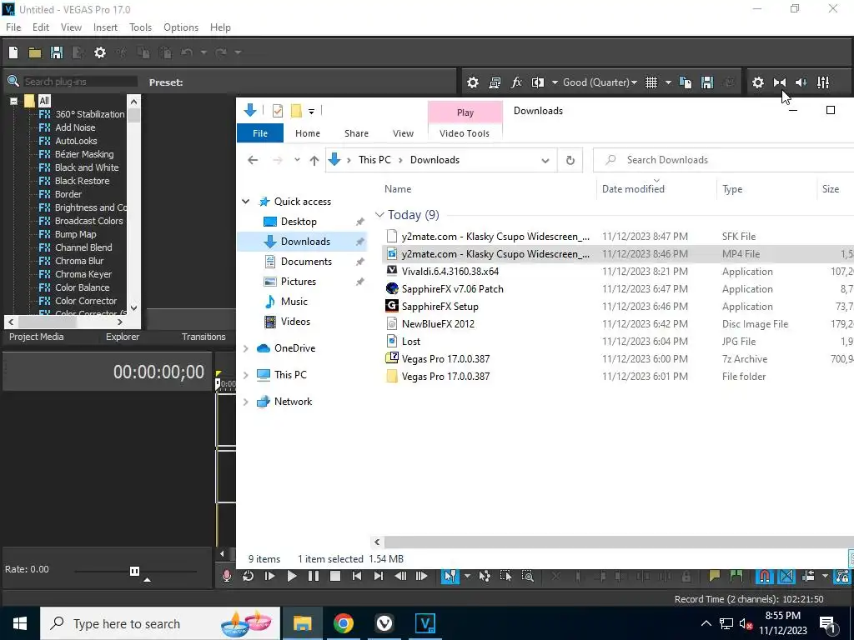Copy snapshot to clipboard icon
Viewport: 854px width, 640px height.
click(x=686, y=82)
